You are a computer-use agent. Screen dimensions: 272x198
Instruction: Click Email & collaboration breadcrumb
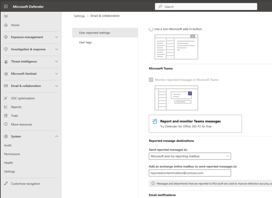tap(105, 16)
